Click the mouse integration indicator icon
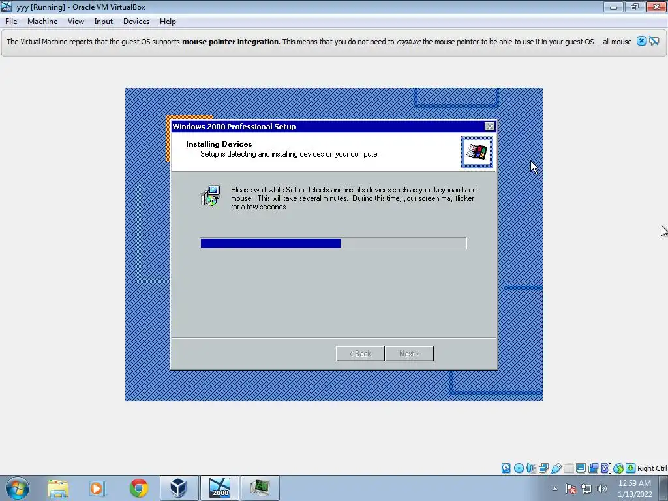The width and height of the screenshot is (668, 501). (618, 468)
